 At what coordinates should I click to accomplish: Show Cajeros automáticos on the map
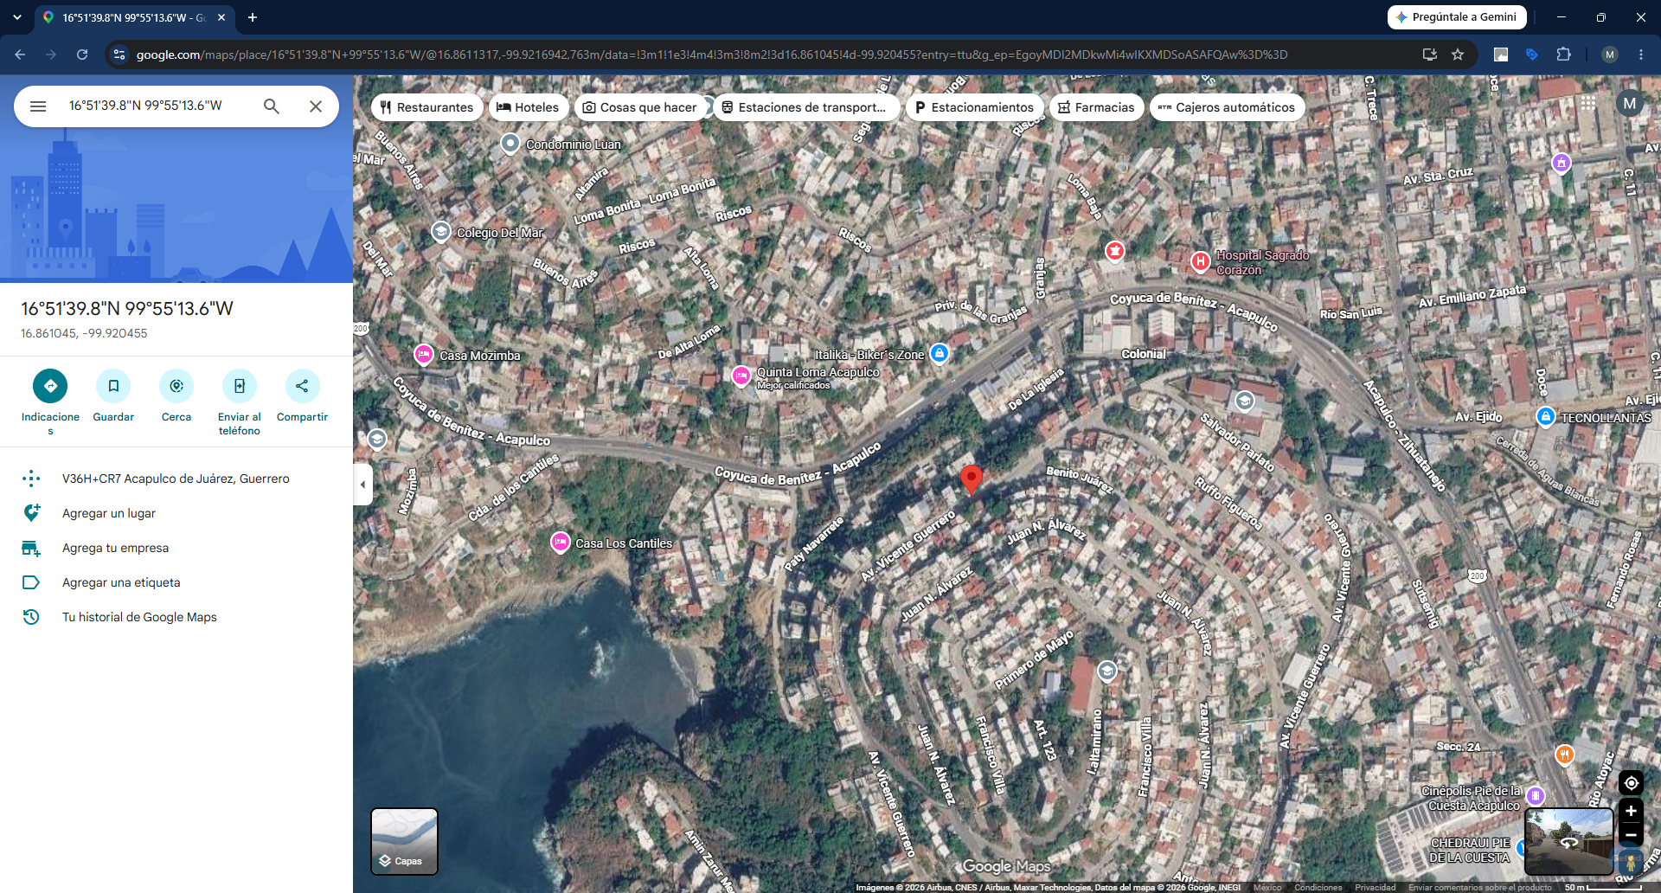1227,107
